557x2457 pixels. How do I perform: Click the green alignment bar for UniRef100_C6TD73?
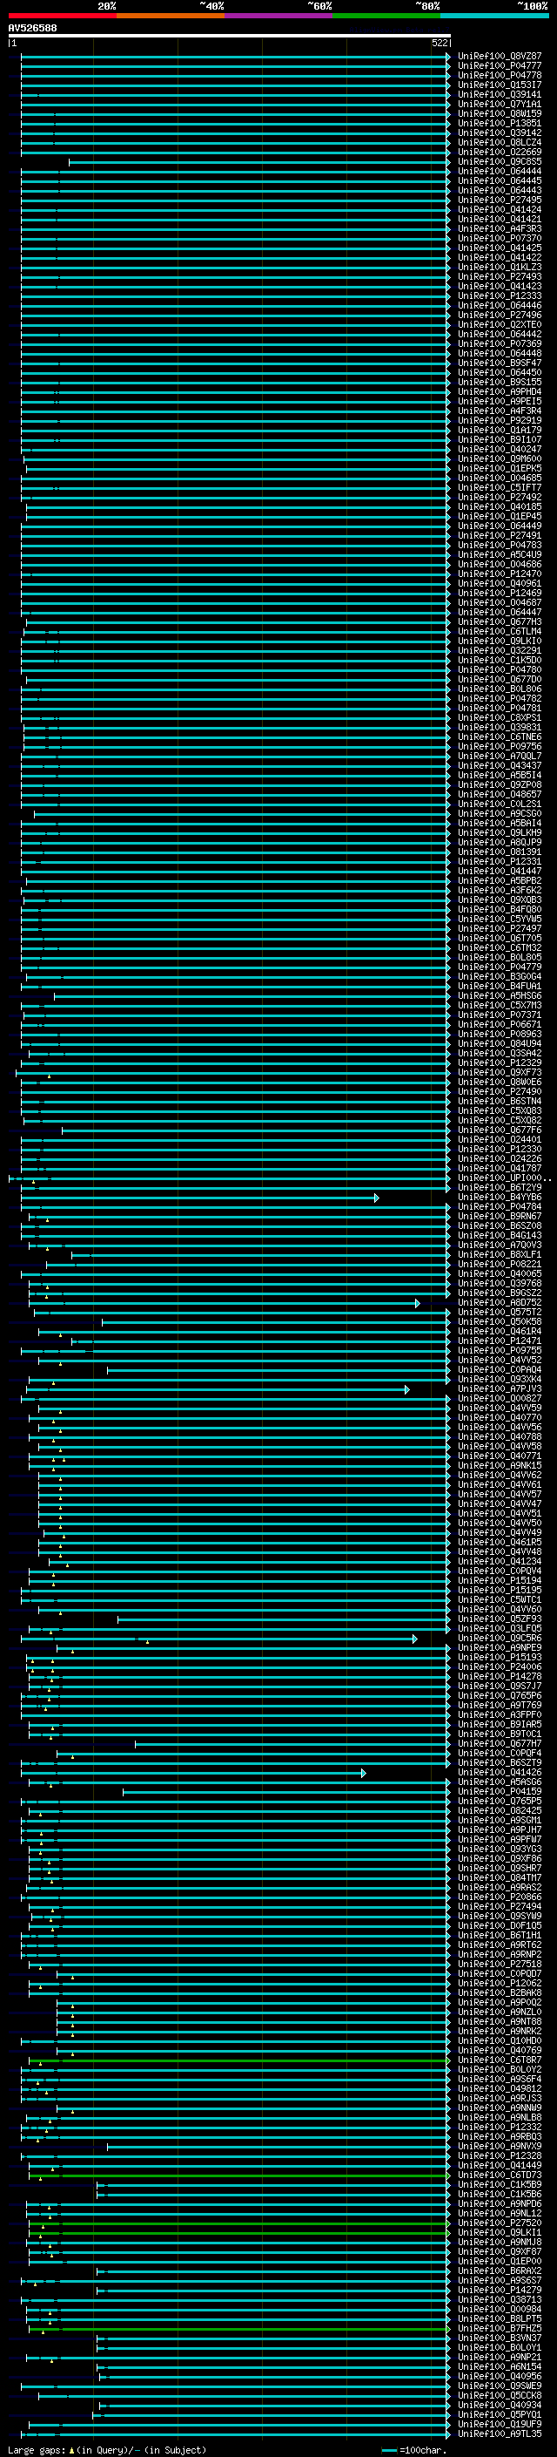pos(238,2175)
